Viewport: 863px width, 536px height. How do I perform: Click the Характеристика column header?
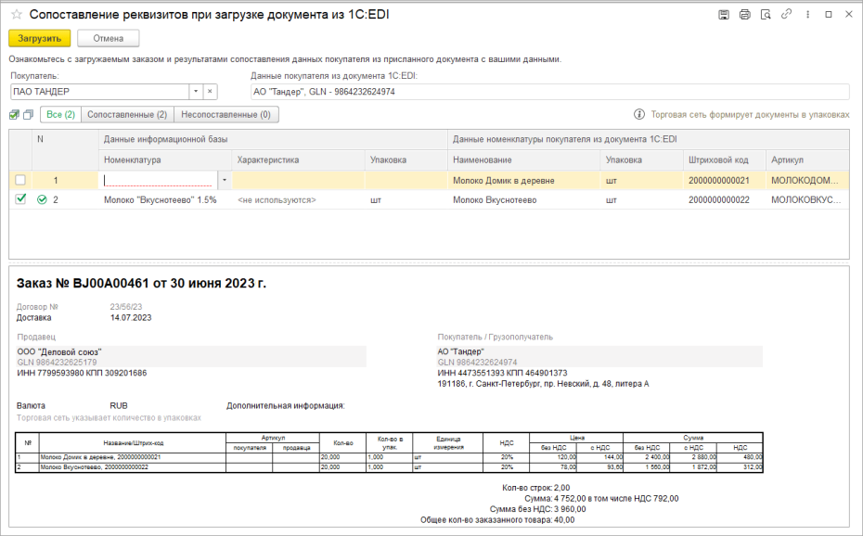point(298,160)
